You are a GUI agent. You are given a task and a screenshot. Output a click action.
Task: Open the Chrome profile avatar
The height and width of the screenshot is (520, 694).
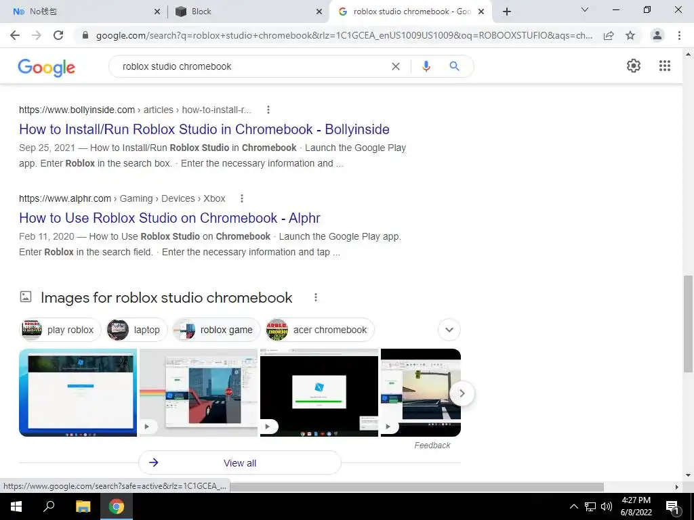click(657, 35)
